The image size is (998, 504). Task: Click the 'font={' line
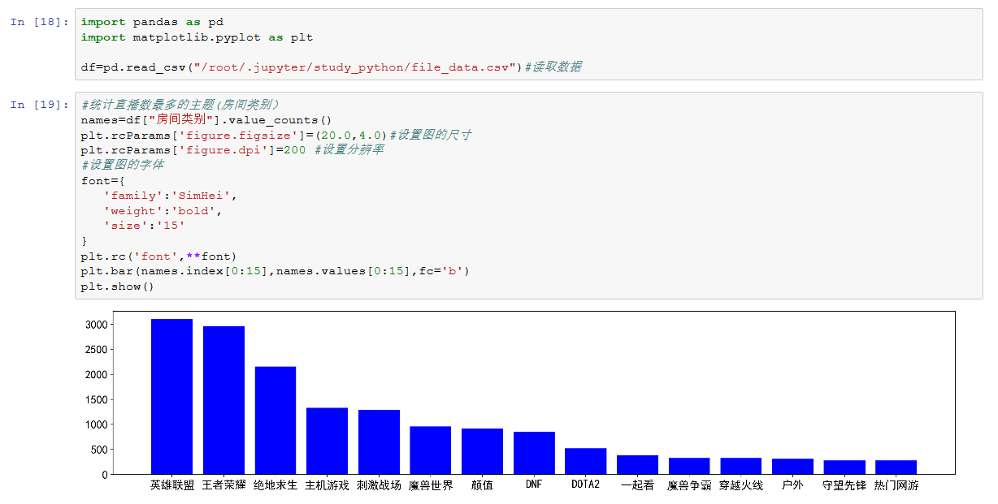103,180
